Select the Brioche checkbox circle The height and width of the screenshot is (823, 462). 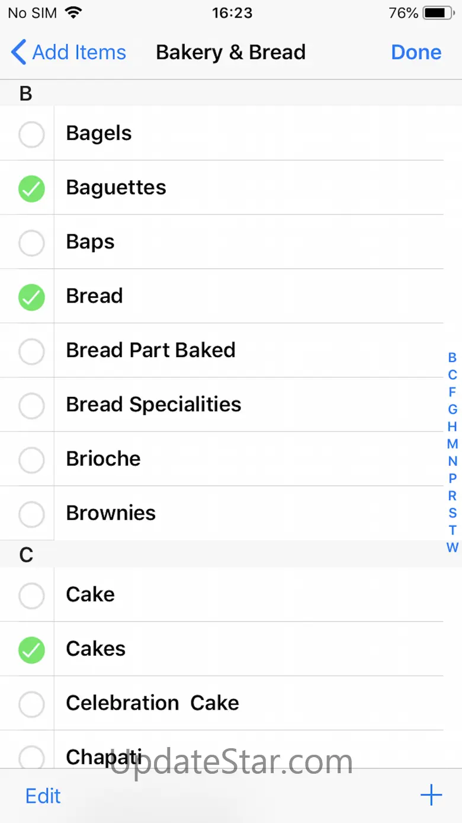[x=31, y=460]
